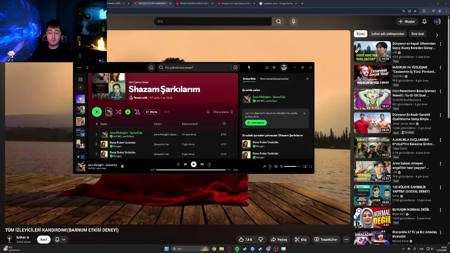
Task: Open BU KADIN NORMAL DEĞİL video thumbnail
Action: (372, 218)
